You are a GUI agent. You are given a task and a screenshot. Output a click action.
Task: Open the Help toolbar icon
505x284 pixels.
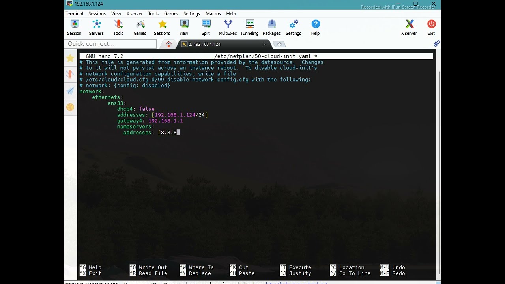[315, 28]
